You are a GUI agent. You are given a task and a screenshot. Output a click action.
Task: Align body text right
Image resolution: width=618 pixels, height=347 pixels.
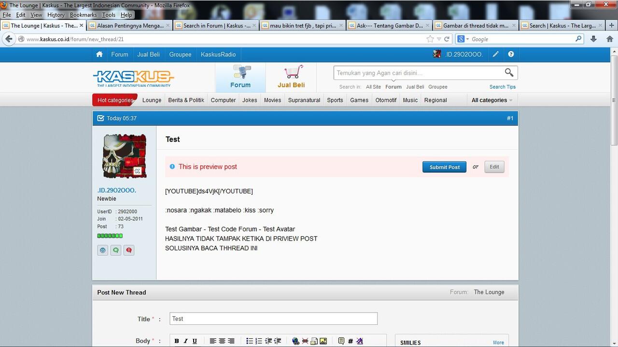[x=231, y=341]
